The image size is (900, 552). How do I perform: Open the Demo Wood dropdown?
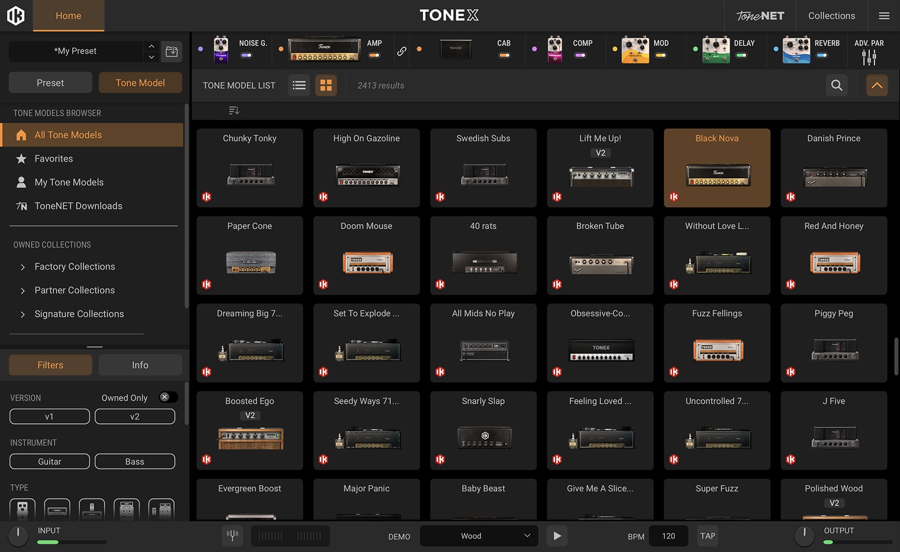(x=478, y=536)
